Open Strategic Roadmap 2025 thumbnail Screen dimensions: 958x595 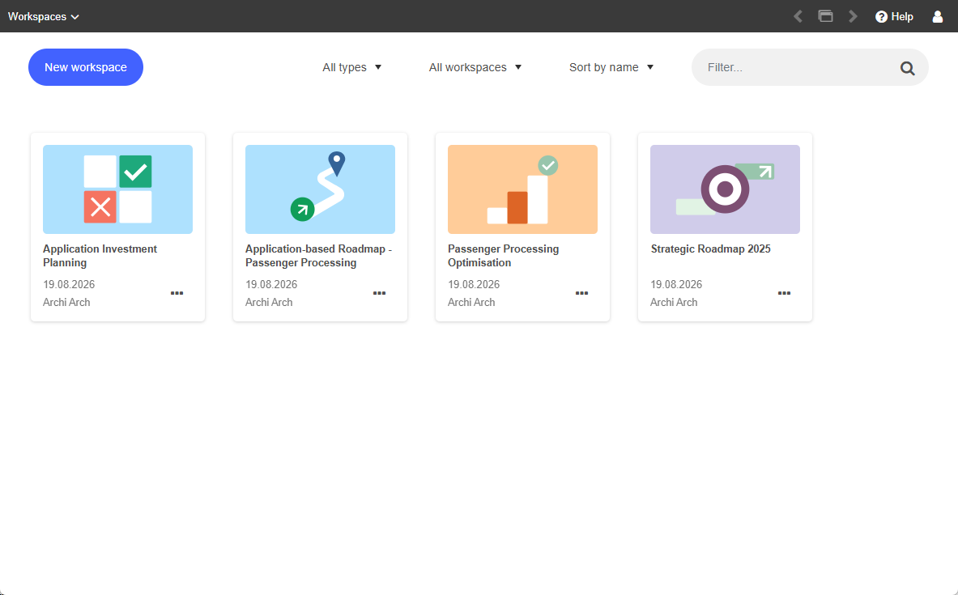(x=726, y=189)
